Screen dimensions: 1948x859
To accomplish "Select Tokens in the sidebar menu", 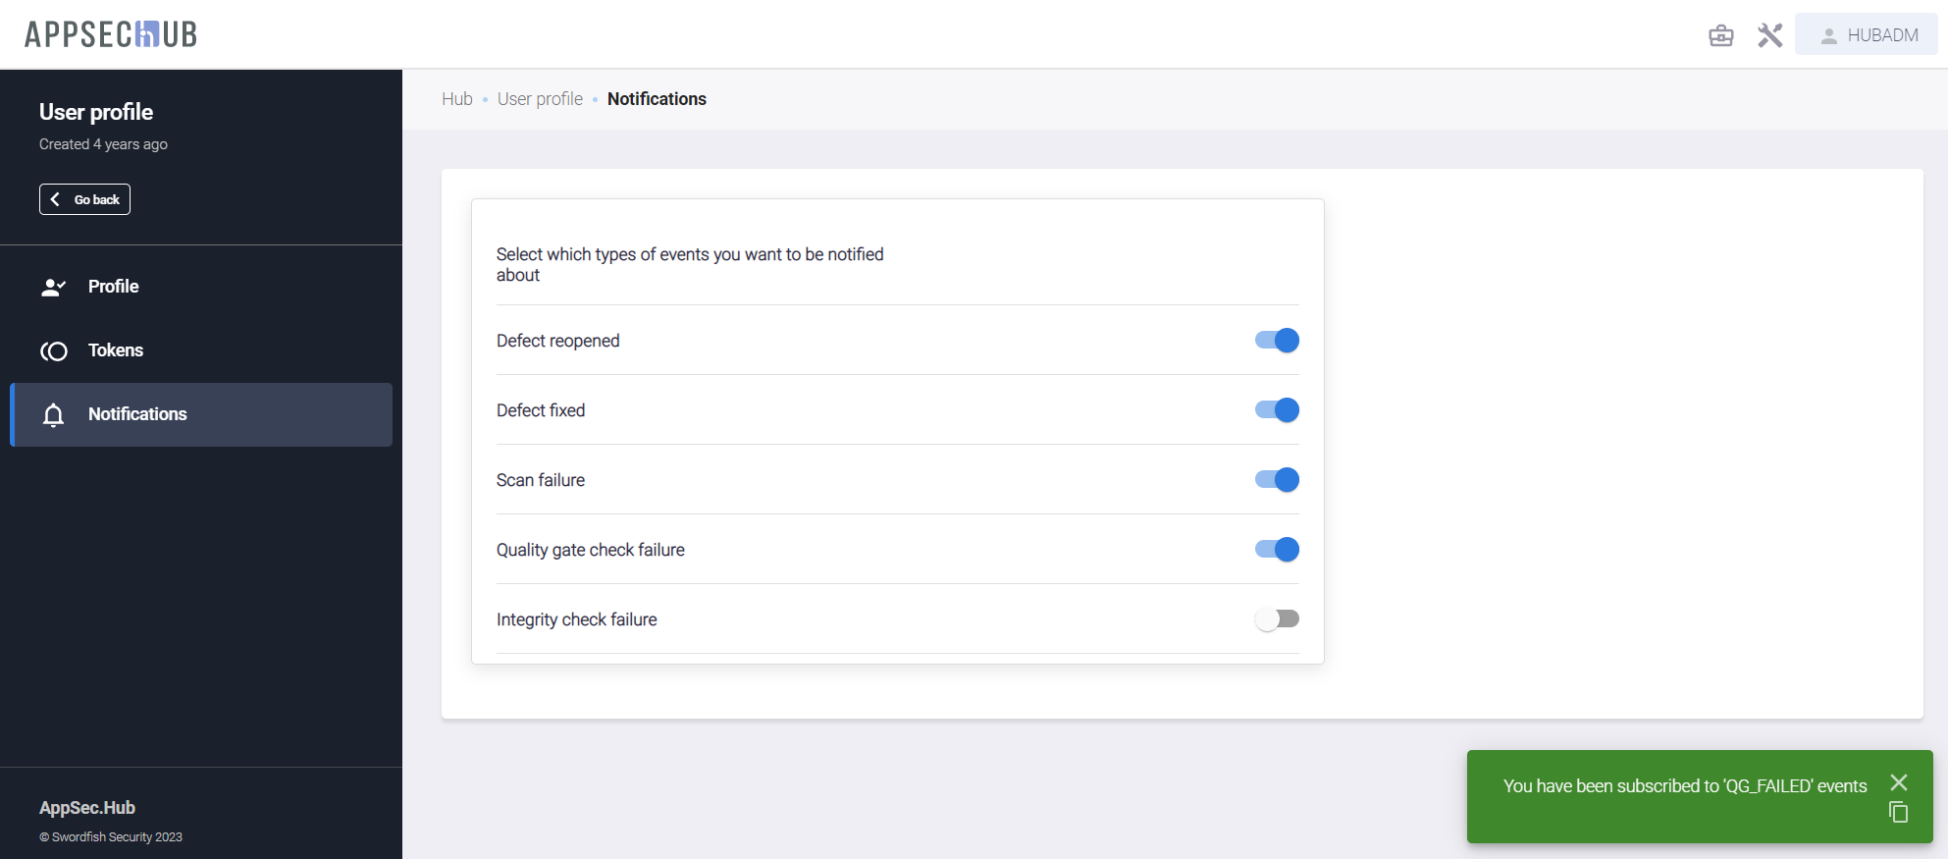I will pyautogui.click(x=116, y=350).
